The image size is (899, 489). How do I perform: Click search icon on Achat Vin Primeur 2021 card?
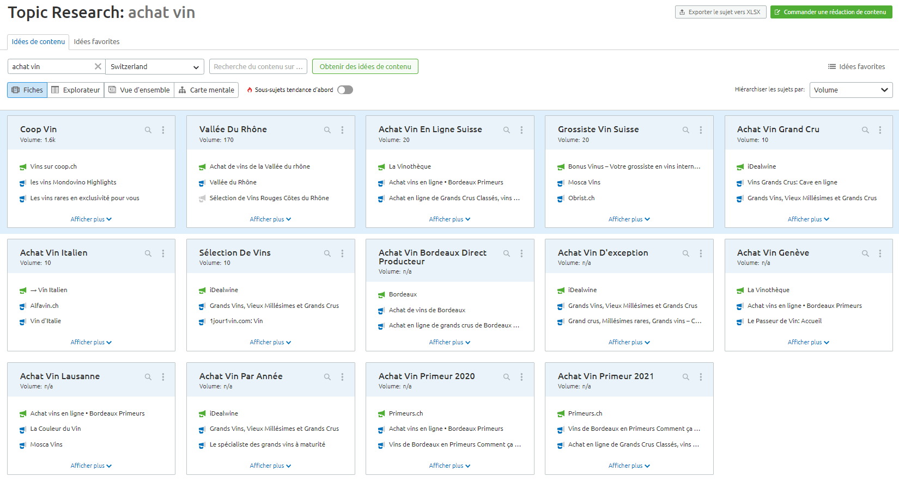click(686, 377)
